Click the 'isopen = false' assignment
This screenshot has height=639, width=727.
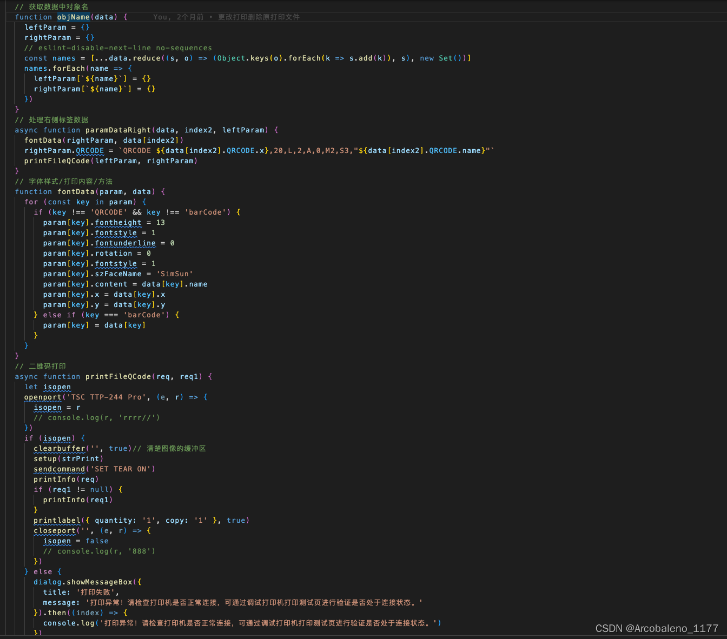[x=76, y=541]
